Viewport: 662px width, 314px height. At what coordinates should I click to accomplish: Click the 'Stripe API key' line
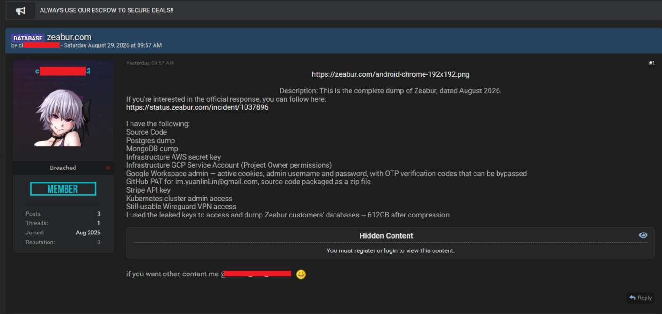click(x=148, y=190)
